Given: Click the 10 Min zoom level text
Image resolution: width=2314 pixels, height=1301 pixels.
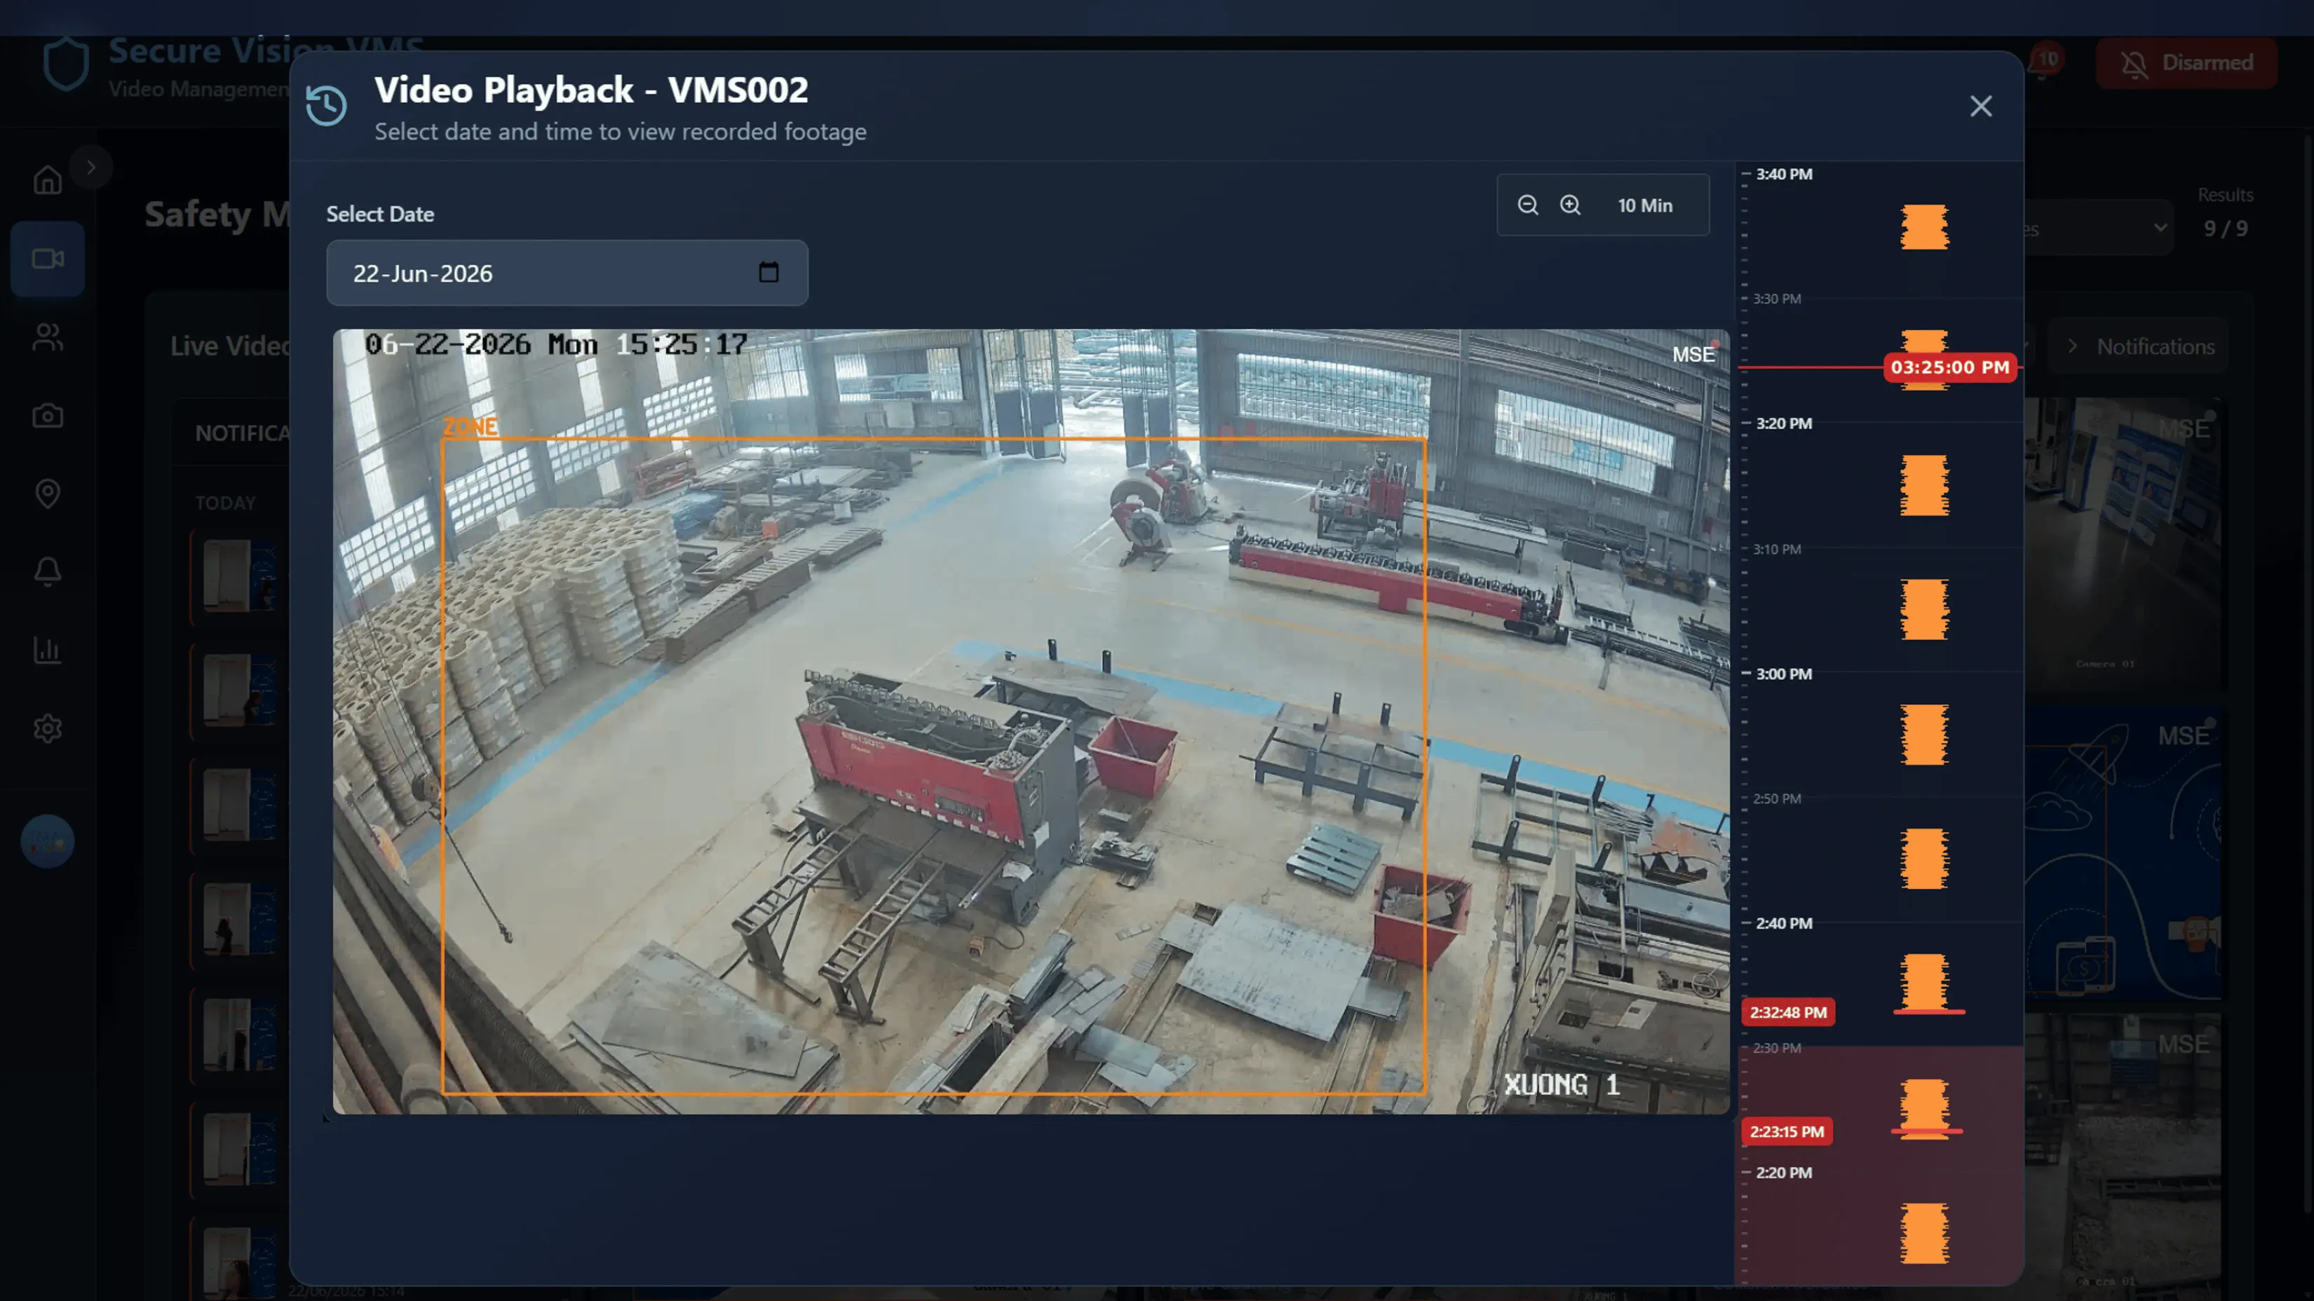Looking at the screenshot, I should tap(1645, 205).
